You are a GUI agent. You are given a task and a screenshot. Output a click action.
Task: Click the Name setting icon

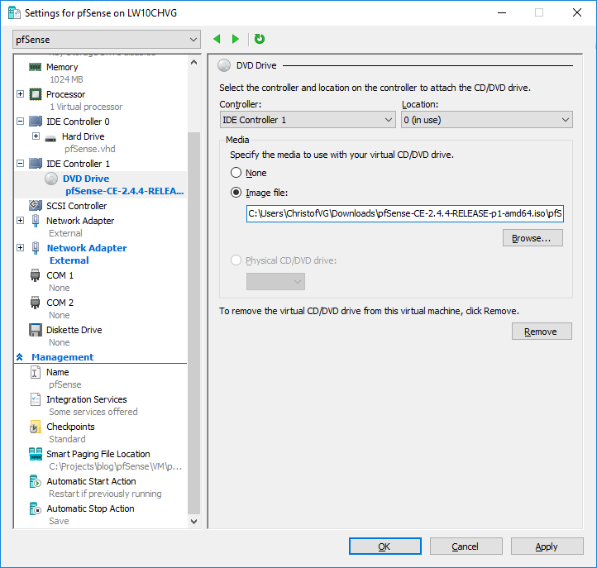click(x=35, y=372)
